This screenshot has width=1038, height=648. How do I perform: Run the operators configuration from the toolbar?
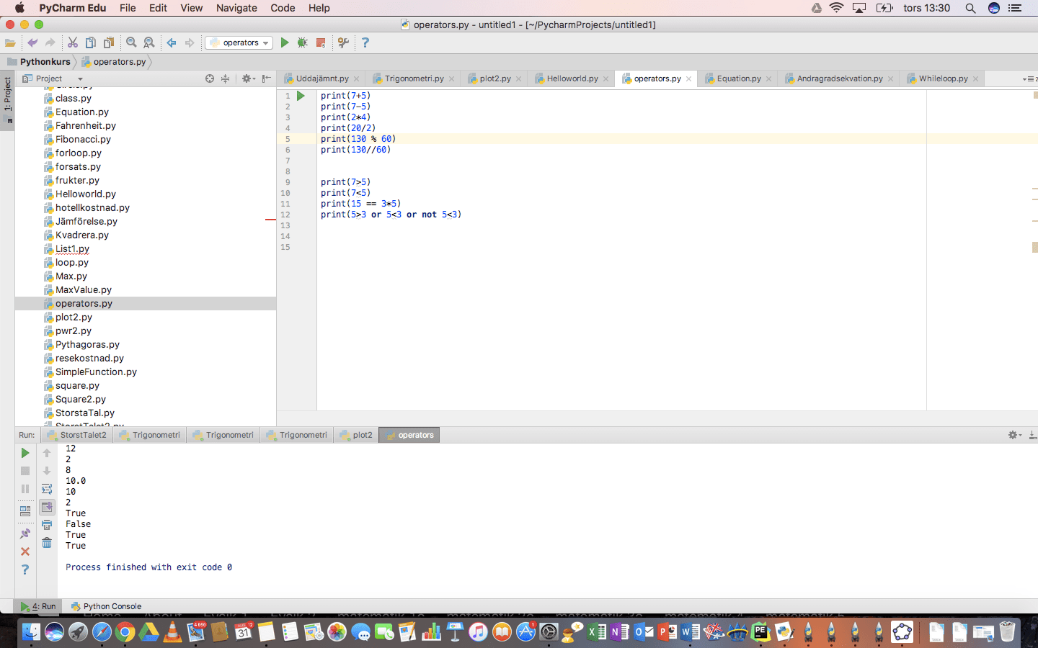coord(285,42)
